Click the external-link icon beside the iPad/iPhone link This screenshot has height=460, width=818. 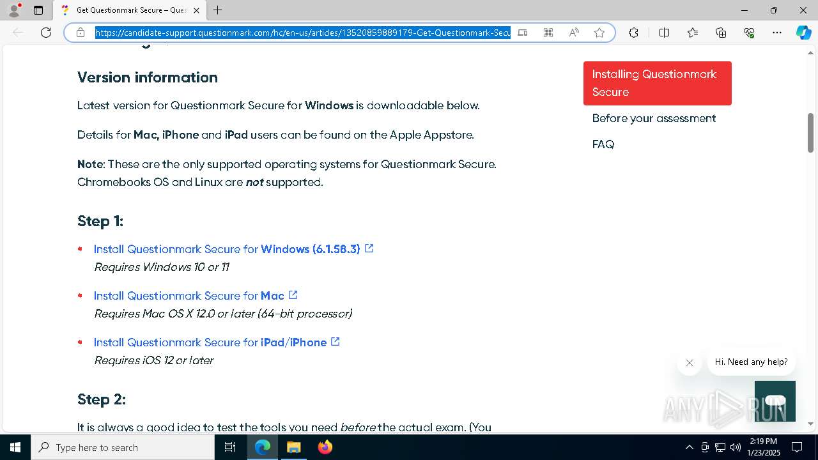coord(335,342)
